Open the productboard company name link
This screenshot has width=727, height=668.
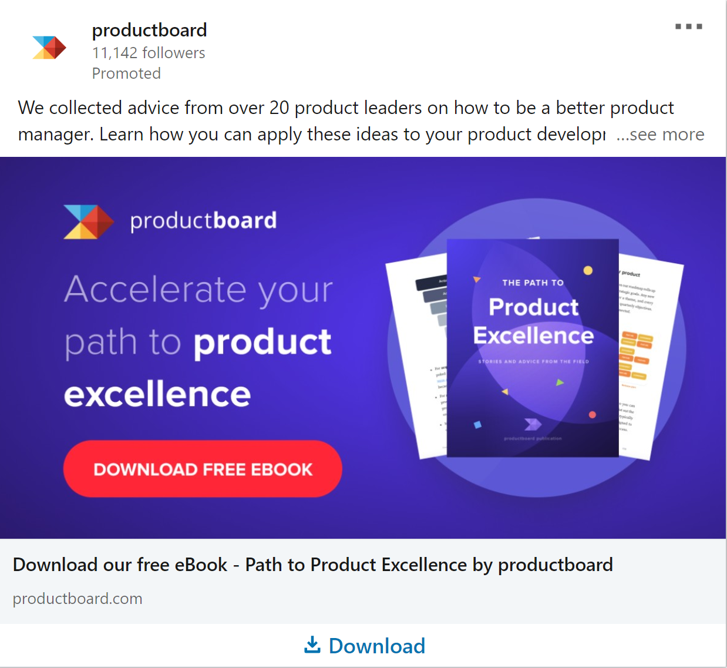pos(149,30)
